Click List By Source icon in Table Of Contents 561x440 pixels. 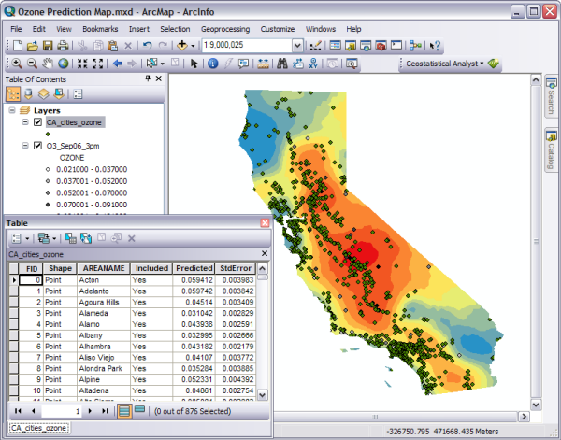pos(28,94)
